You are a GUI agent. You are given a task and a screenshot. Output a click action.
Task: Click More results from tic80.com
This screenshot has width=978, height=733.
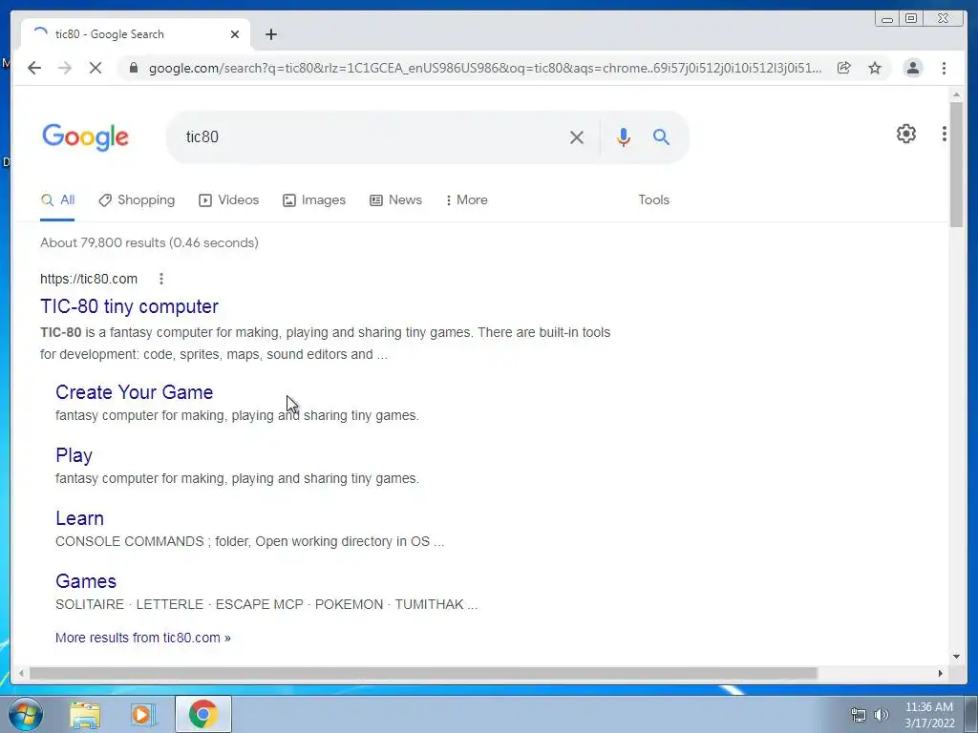tap(143, 638)
